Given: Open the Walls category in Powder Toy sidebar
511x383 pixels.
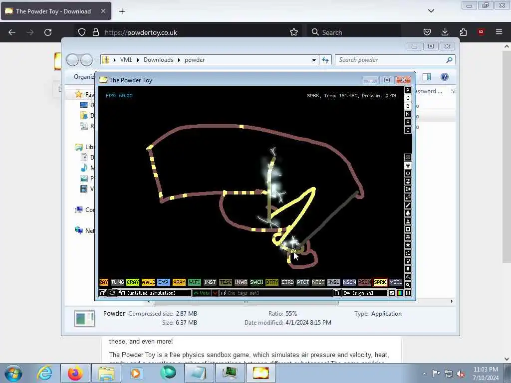Looking at the screenshot, I should click(408, 157).
